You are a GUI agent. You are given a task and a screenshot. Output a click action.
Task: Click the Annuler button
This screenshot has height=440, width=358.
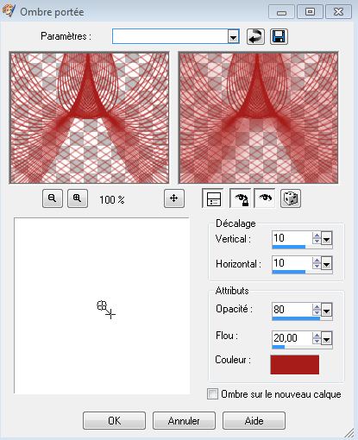point(184,421)
